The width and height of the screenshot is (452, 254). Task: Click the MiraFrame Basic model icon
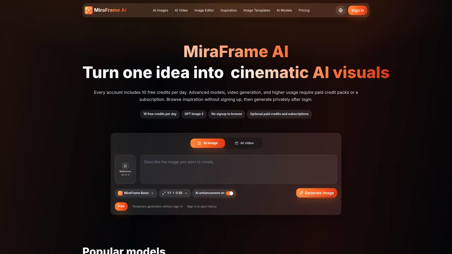coord(120,193)
